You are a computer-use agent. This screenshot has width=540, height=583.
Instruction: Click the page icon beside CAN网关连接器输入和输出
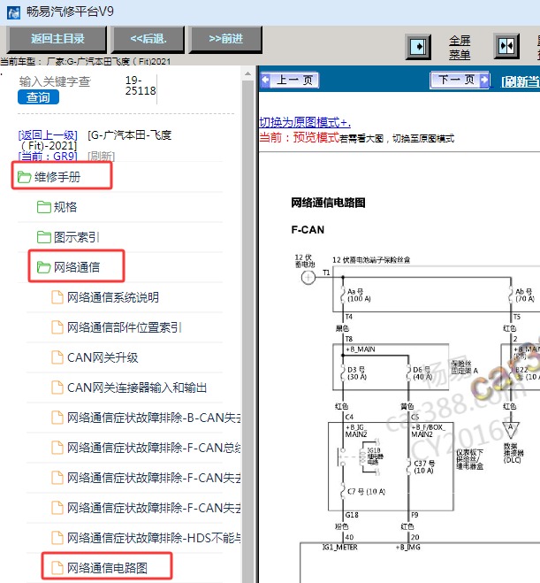coord(57,387)
